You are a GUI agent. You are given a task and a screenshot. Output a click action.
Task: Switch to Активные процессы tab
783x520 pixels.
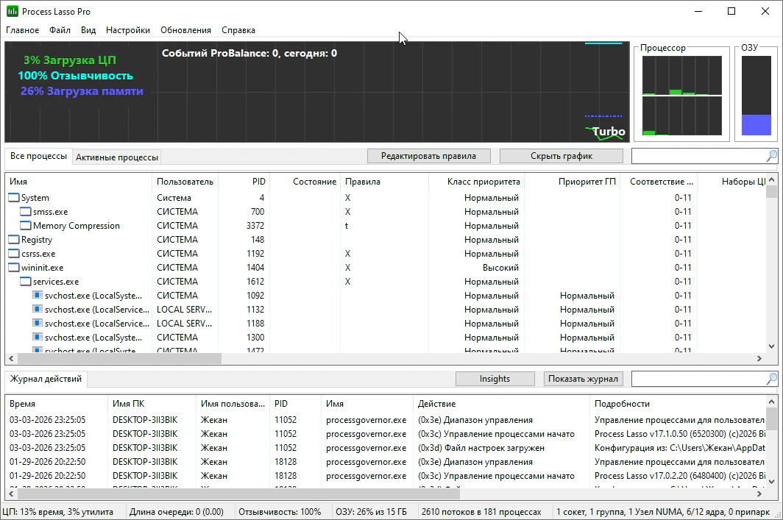pyautogui.click(x=116, y=157)
